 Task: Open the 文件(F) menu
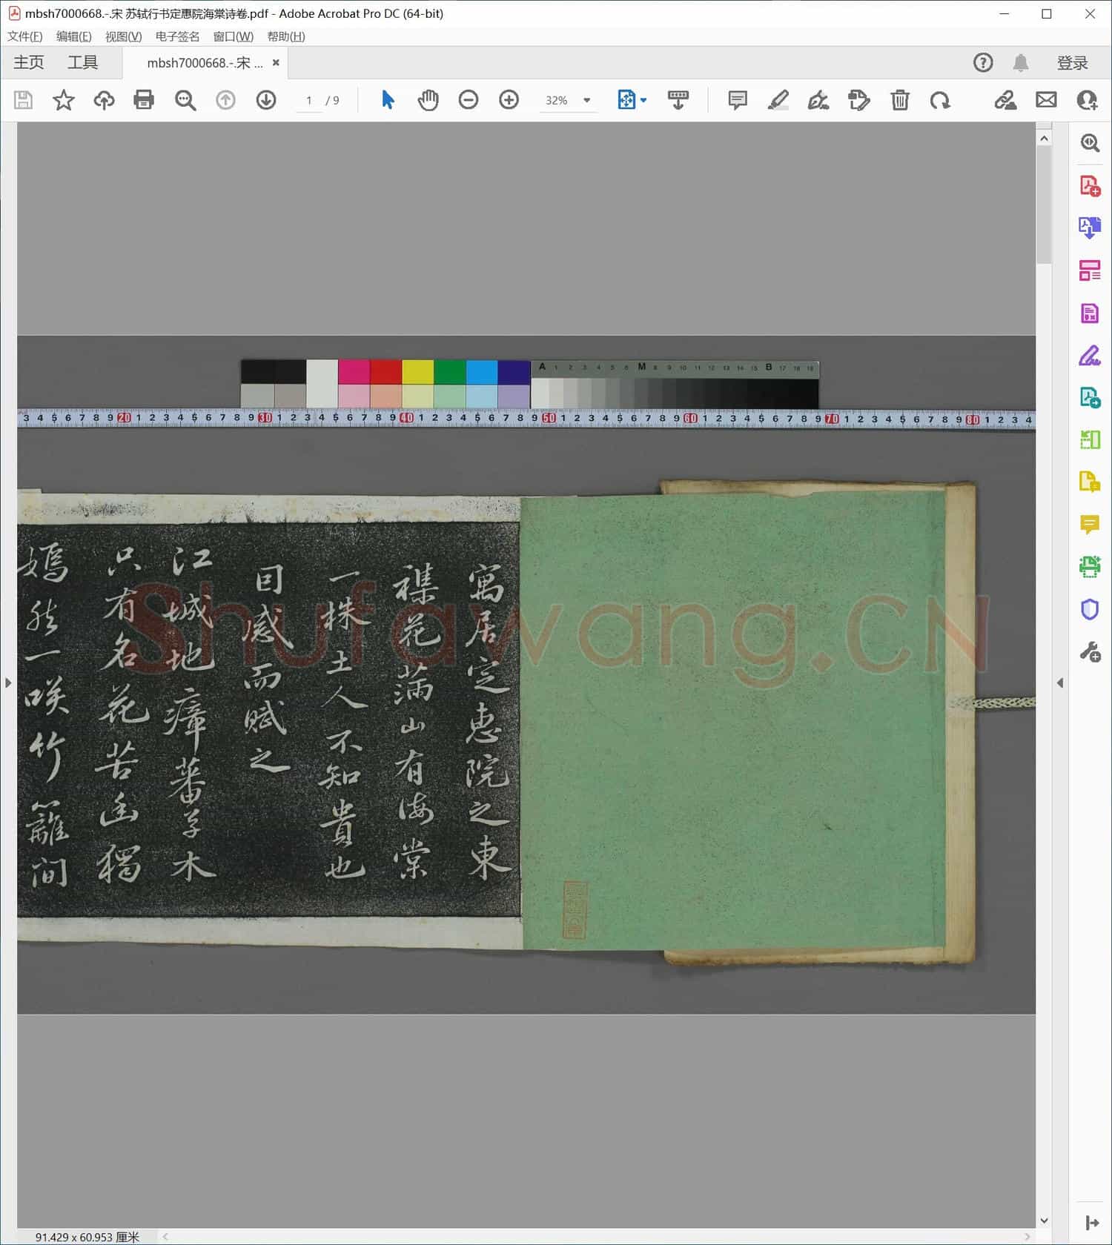tap(25, 36)
